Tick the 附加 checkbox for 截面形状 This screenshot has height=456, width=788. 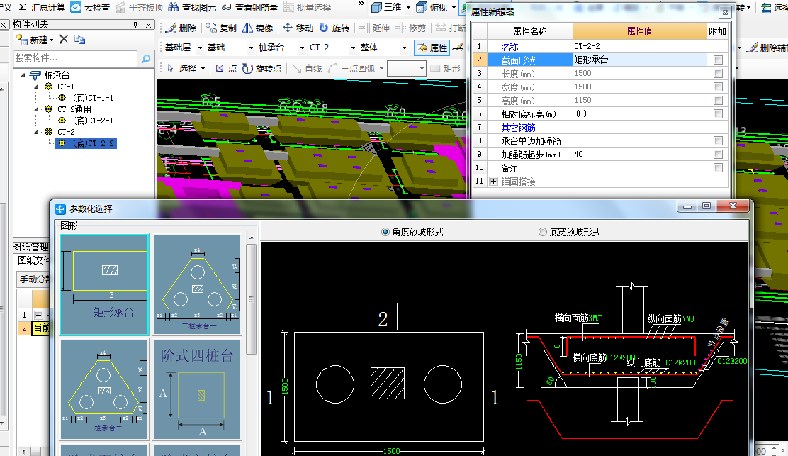tap(718, 60)
